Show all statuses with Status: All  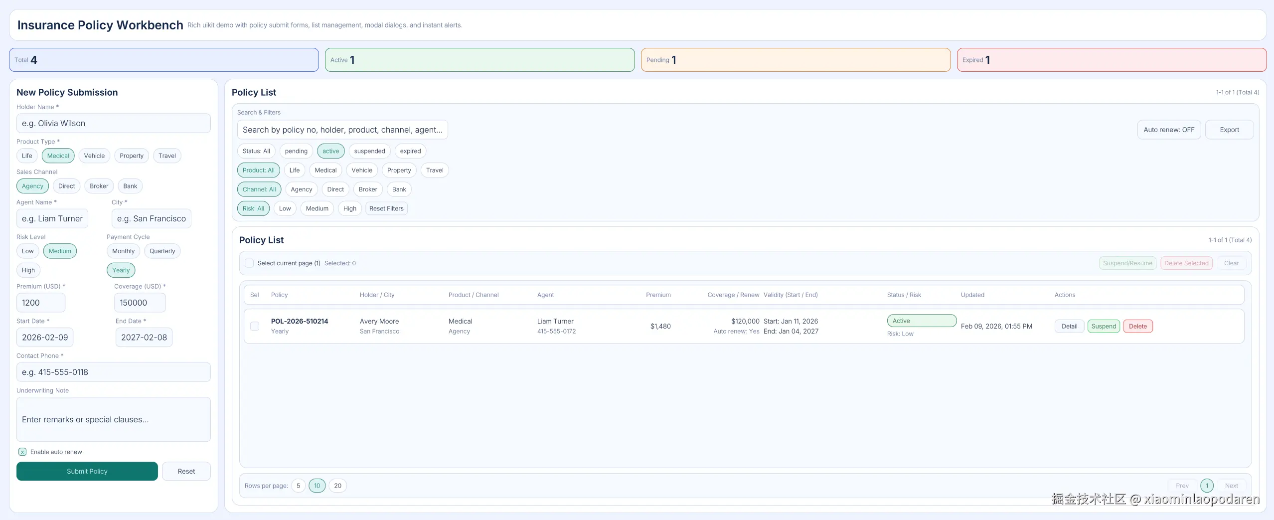pyautogui.click(x=256, y=151)
